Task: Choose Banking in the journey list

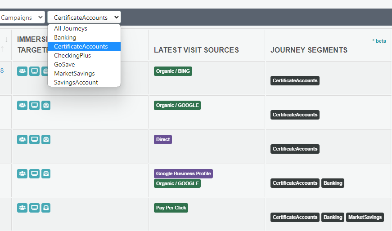Action: pos(65,37)
